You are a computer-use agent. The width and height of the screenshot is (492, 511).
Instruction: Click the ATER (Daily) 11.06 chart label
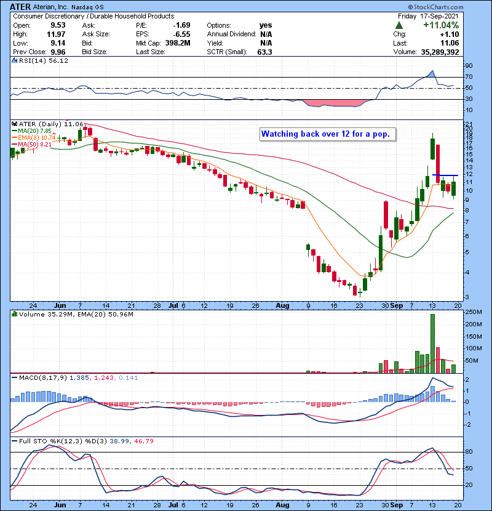tap(51, 124)
